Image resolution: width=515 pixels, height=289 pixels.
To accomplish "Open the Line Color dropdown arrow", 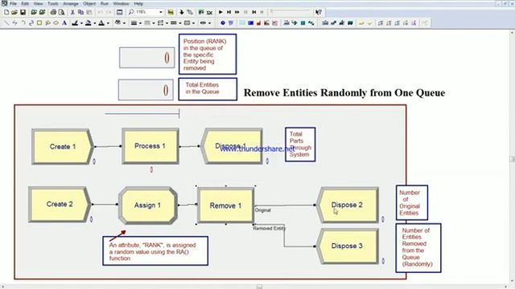I will [x=81, y=23].
